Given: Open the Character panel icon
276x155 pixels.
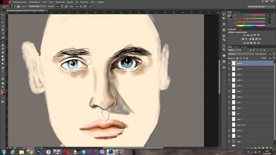Looking at the screenshot, I should (x=224, y=46).
